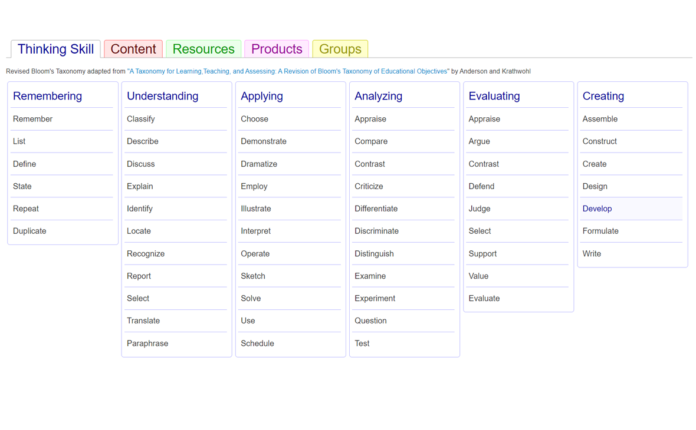Pick Experiment from the Analyzing list

[375, 298]
